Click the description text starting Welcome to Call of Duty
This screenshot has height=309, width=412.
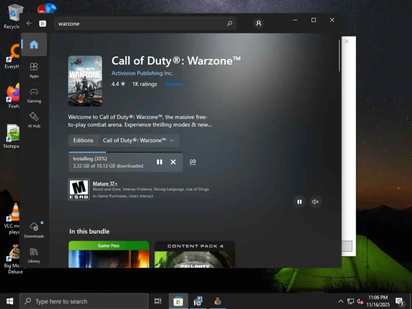[140, 121]
